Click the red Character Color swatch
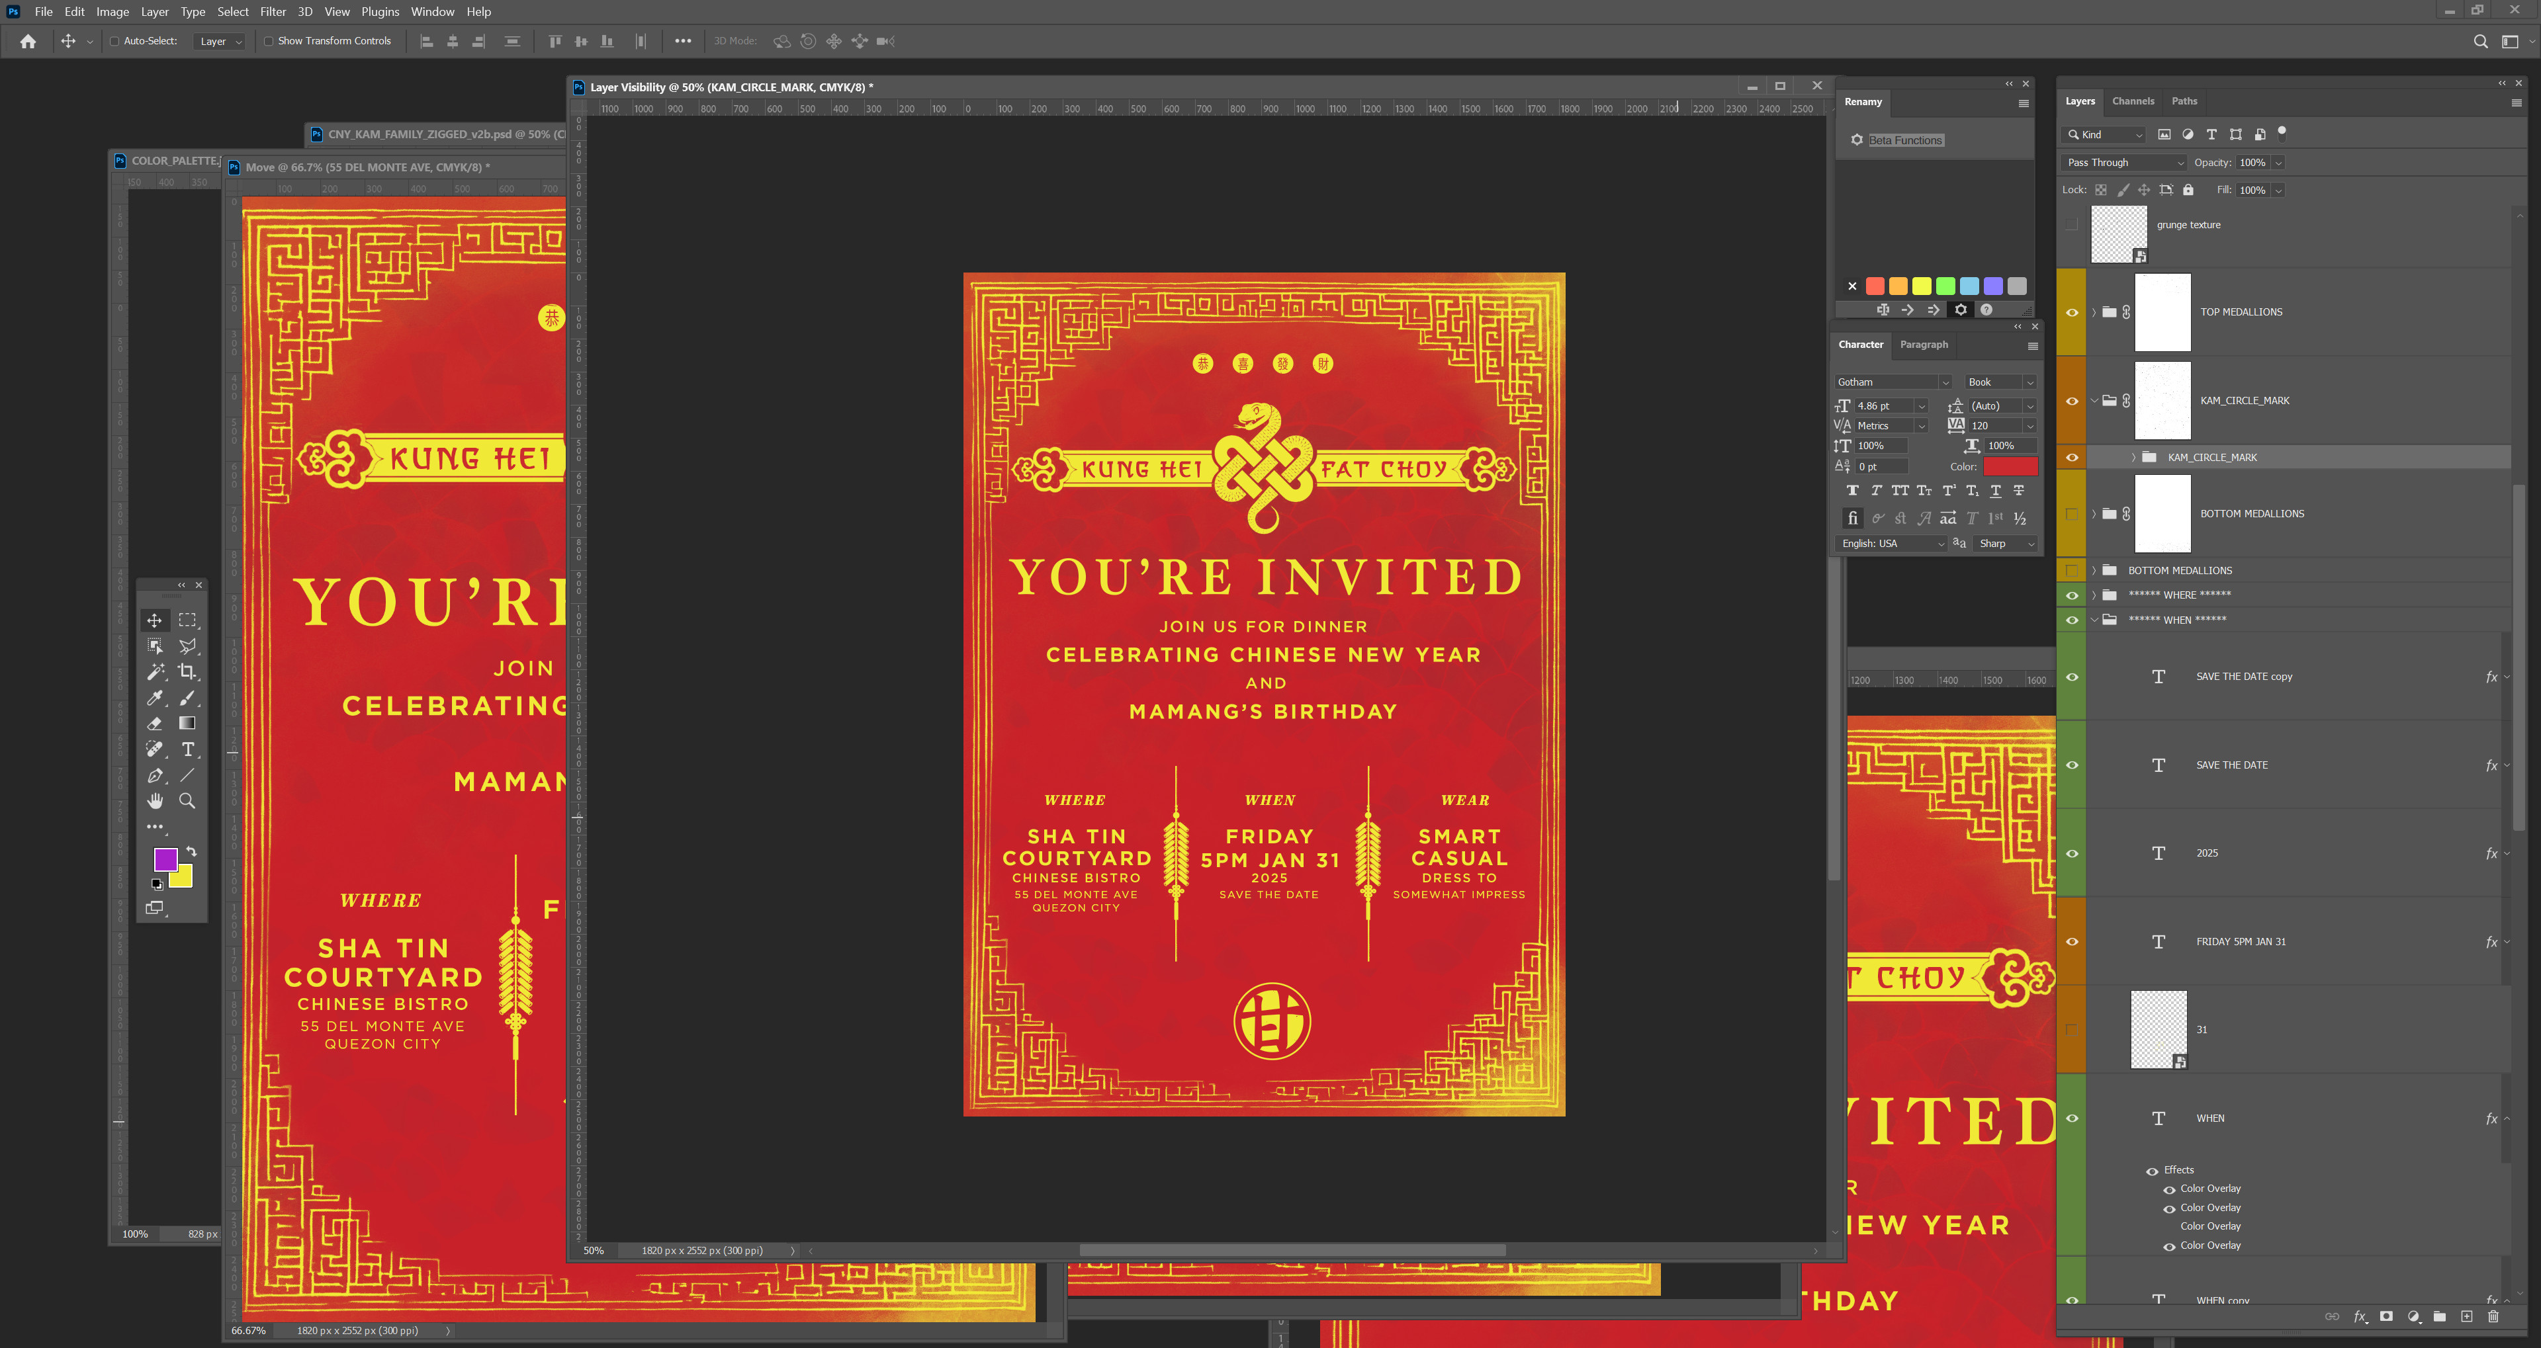The height and width of the screenshot is (1348, 2541). [x=2010, y=466]
